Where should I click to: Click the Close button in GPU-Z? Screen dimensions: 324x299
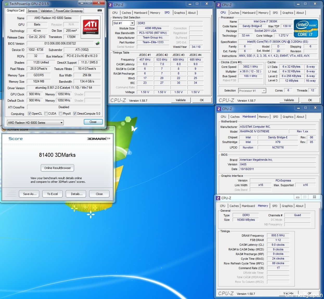click(x=93, y=122)
